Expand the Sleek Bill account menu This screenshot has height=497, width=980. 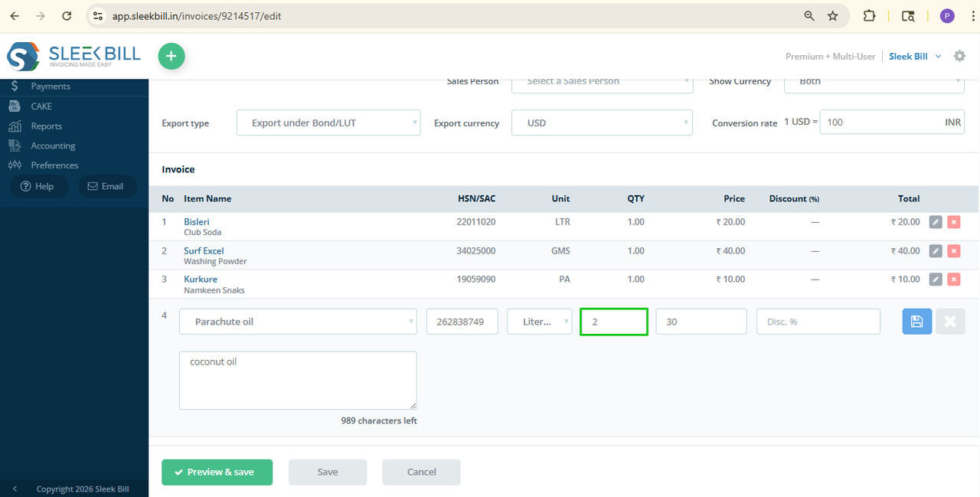(x=915, y=56)
